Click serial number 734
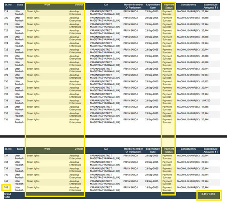 (6, 107)
